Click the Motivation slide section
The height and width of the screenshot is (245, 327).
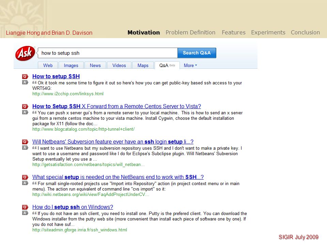144,33
